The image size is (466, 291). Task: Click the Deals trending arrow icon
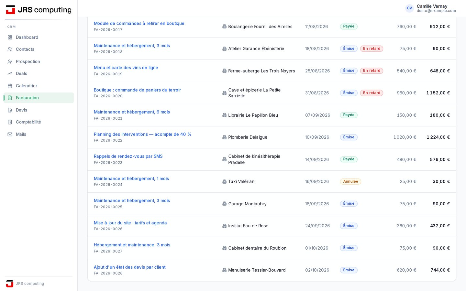point(10,74)
